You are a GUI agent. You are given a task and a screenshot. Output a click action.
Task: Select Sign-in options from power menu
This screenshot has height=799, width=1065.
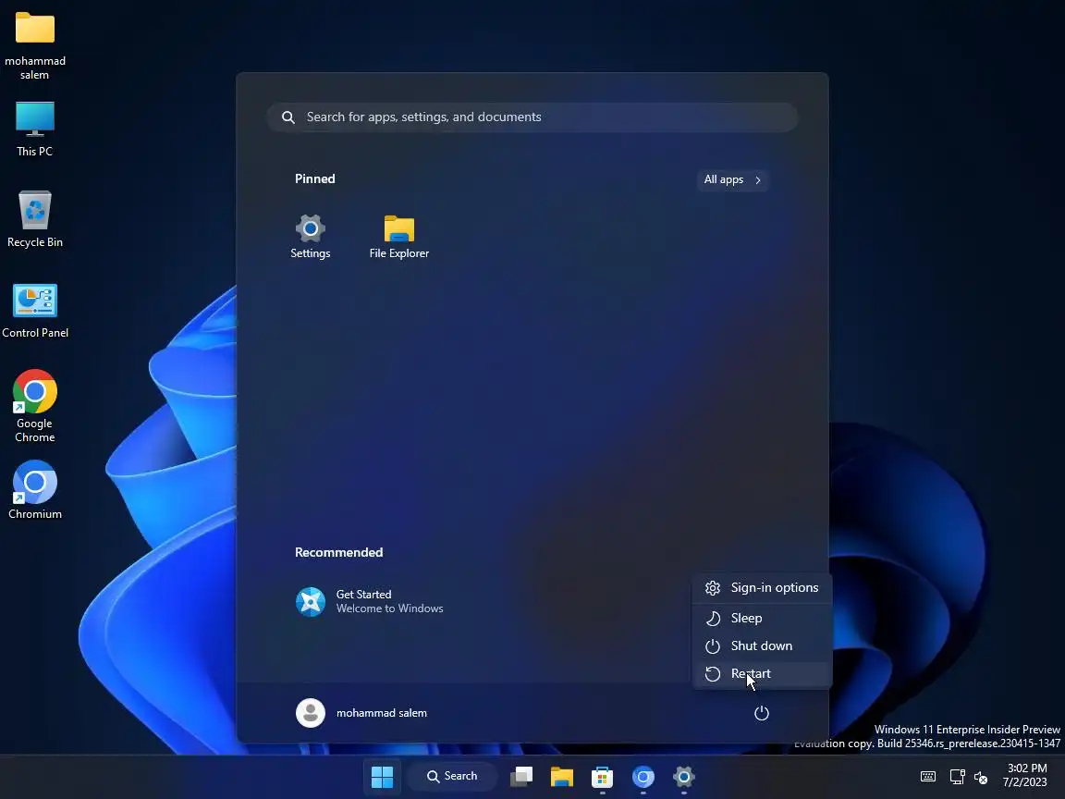pos(762,588)
